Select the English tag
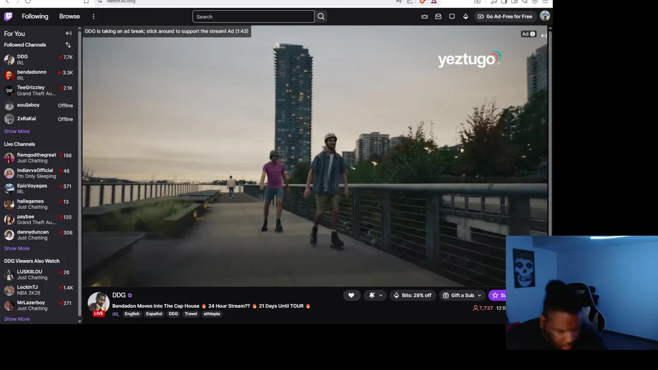This screenshot has height=370, width=658. [x=132, y=313]
